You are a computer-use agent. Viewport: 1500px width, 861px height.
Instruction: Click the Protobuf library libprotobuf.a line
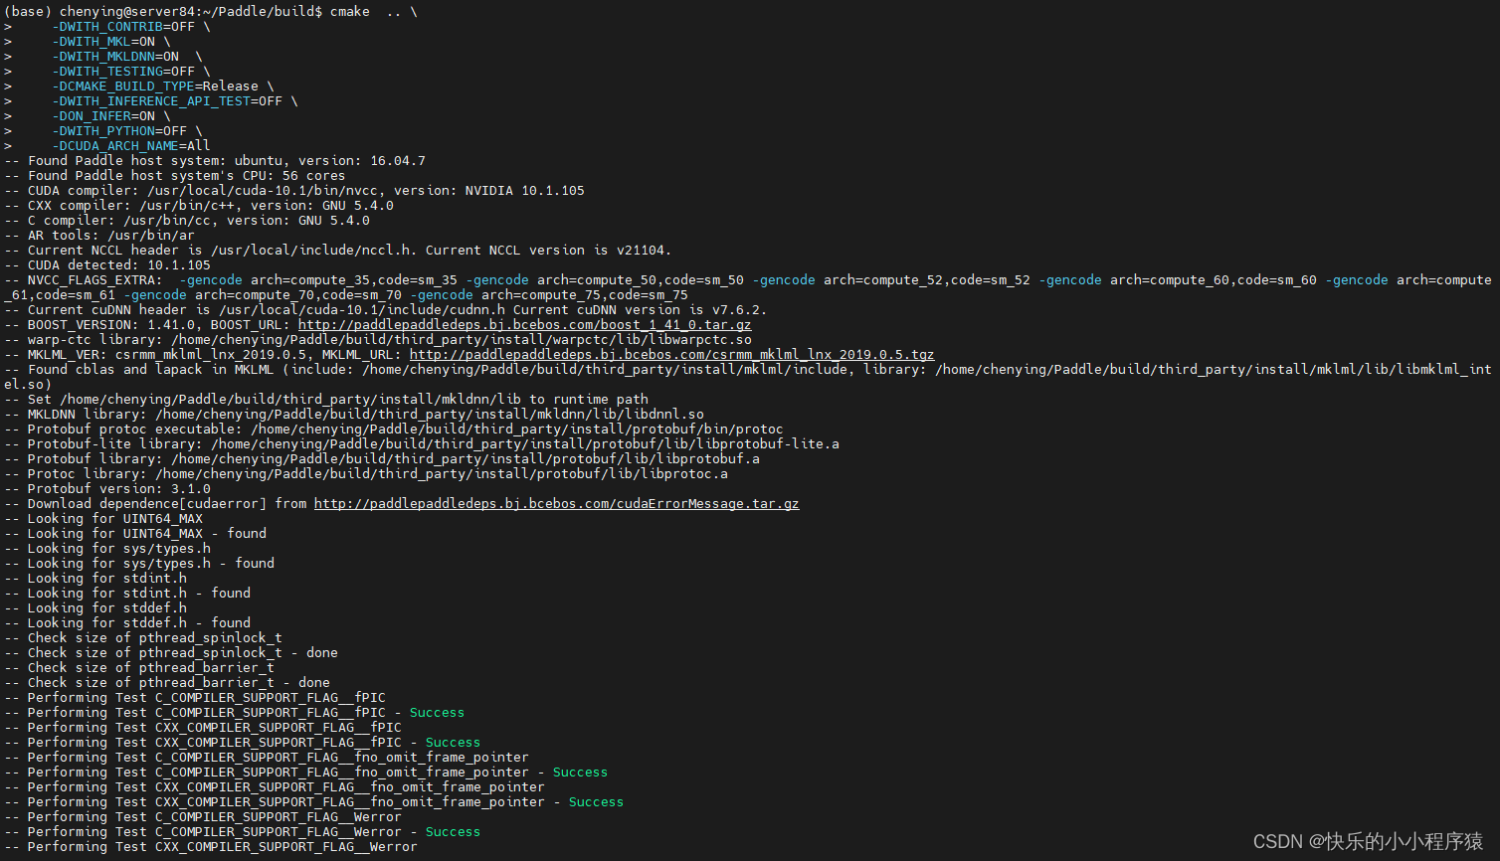pyautogui.click(x=382, y=459)
